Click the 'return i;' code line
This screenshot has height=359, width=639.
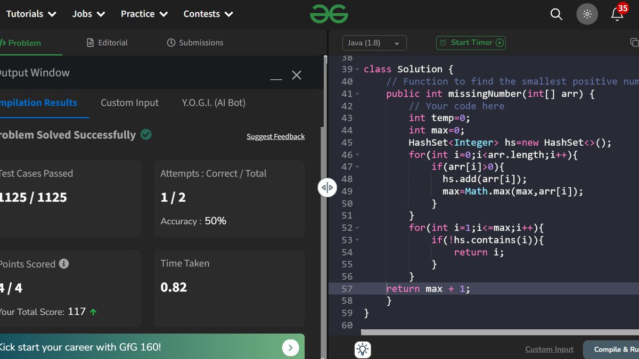click(x=479, y=252)
